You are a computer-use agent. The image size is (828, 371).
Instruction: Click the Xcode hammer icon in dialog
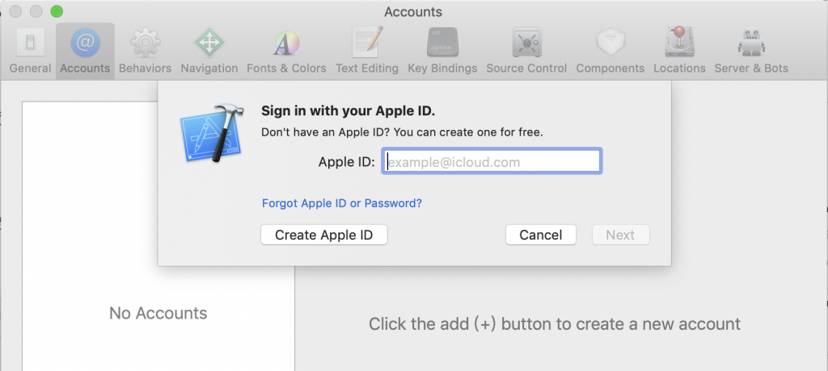(213, 132)
